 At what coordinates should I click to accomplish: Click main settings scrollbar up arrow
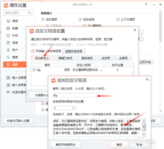click(x=160, y=11)
